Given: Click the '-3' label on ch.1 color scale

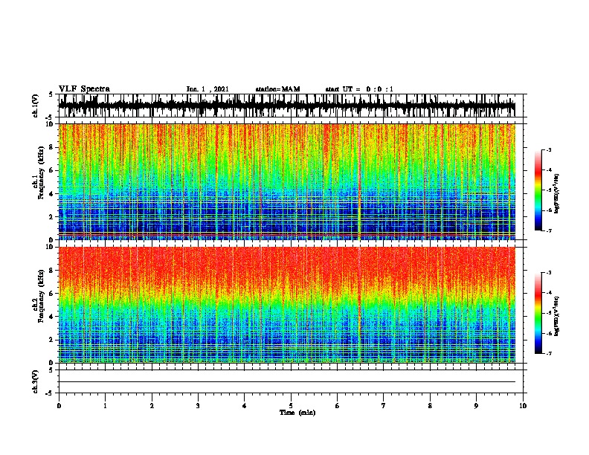Looking at the screenshot, I should point(548,150).
